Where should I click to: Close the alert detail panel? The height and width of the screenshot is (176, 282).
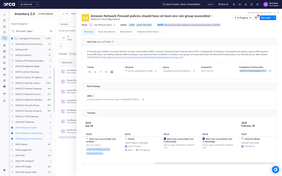coord(278,13)
